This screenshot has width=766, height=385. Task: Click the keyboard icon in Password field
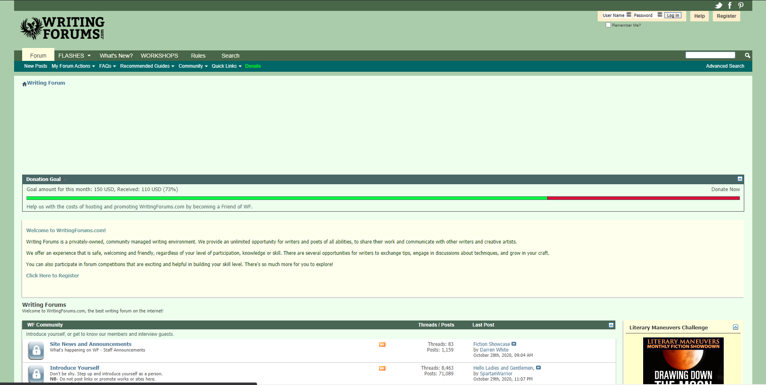point(660,15)
